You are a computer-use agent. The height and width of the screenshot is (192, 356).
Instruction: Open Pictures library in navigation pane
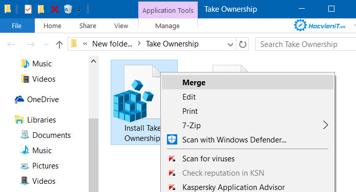tap(39, 166)
